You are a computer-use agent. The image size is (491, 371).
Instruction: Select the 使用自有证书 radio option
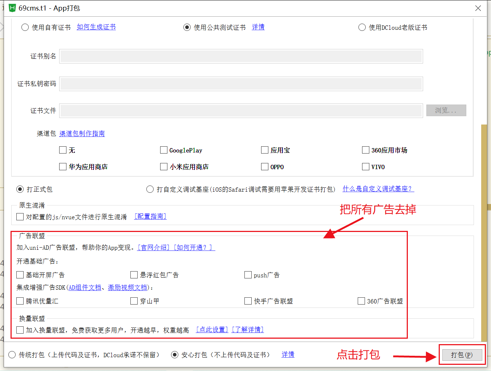25,28
